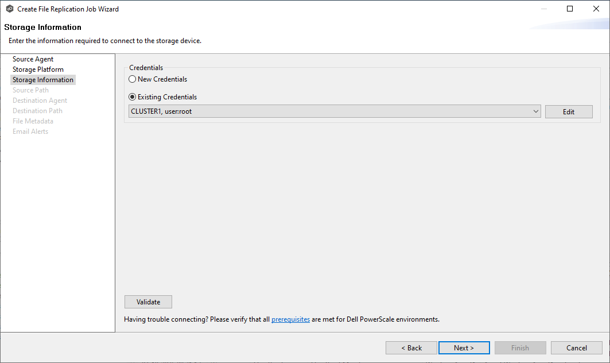Select the New Credentials radio button
The image size is (610, 363).
(133, 79)
